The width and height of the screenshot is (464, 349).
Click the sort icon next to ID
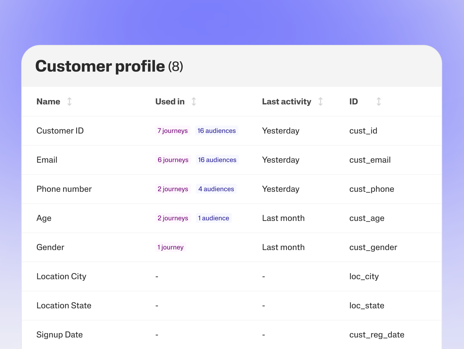click(378, 101)
